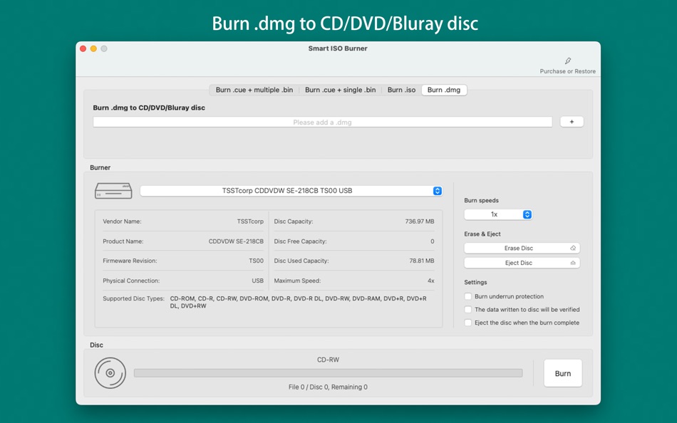
Task: Select the Burn .dmg tab
Action: click(x=444, y=90)
